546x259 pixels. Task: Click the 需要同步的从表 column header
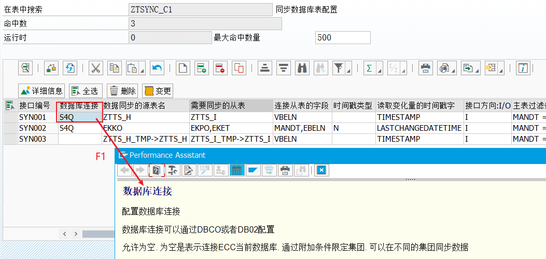click(x=231, y=105)
